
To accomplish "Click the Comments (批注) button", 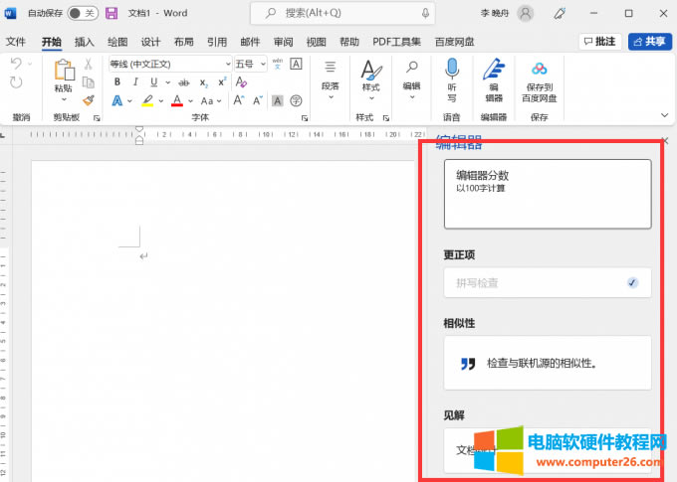I will click(599, 42).
